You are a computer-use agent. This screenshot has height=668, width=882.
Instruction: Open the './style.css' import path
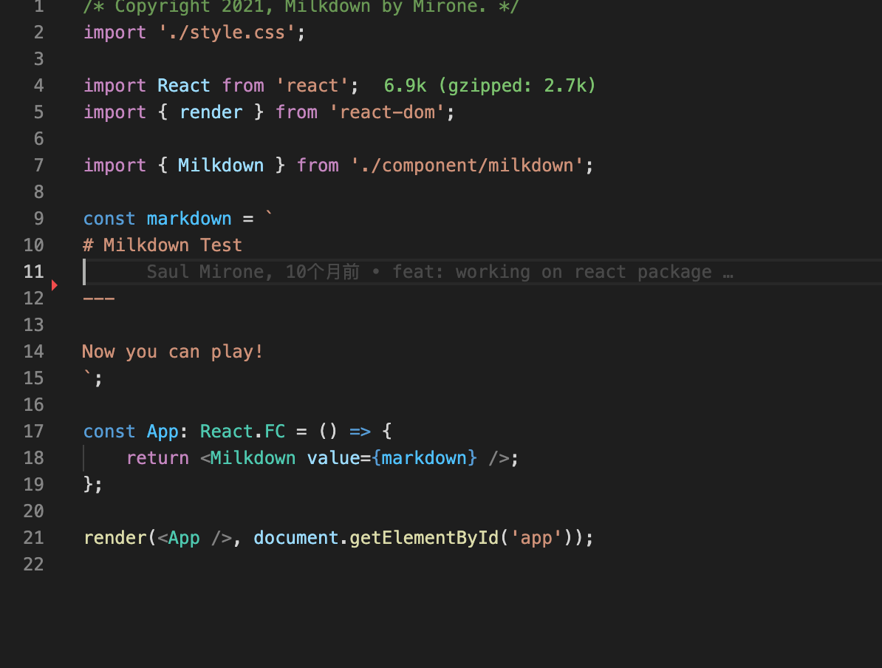225,32
